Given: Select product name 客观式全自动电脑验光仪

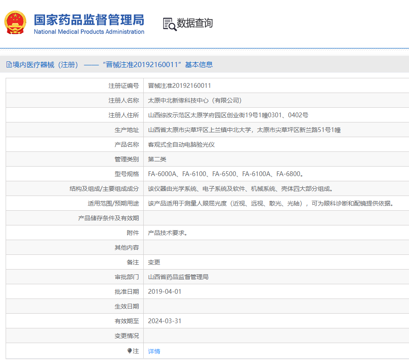Looking at the screenshot, I should [x=181, y=145].
